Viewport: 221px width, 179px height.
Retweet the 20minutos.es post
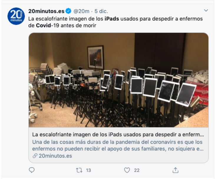point(79,170)
